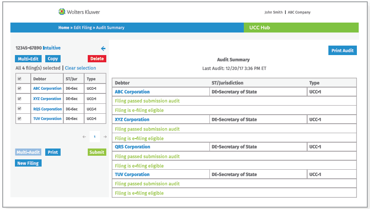This screenshot has width=370, height=209.
Task: Uncheck the ABC Corporation filing checkbox
Action: (x=19, y=88)
